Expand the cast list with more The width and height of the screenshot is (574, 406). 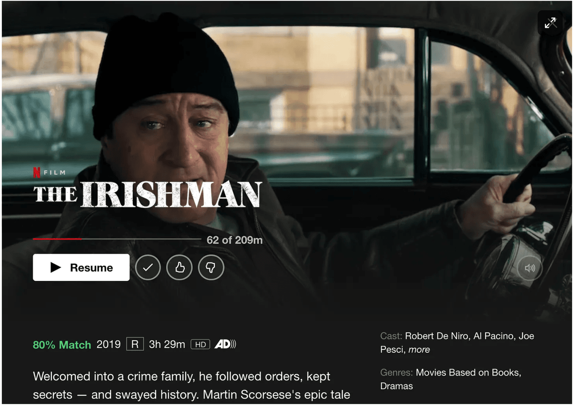tap(419, 349)
